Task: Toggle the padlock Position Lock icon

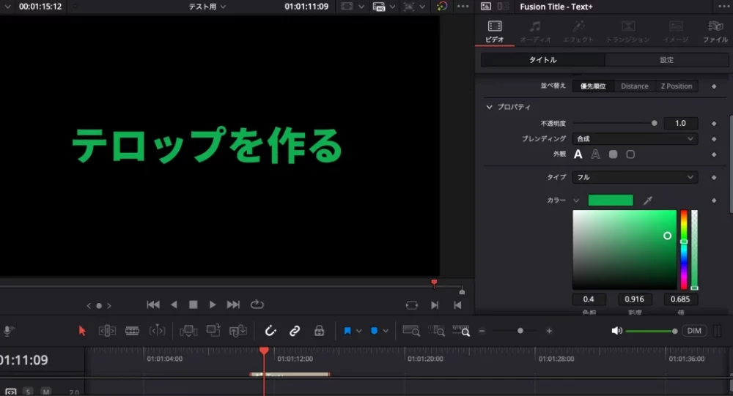Action: (319, 331)
